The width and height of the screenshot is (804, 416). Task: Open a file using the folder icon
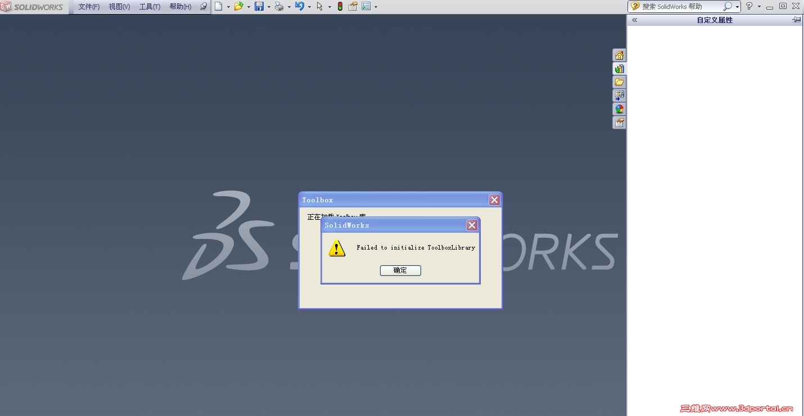pos(238,7)
